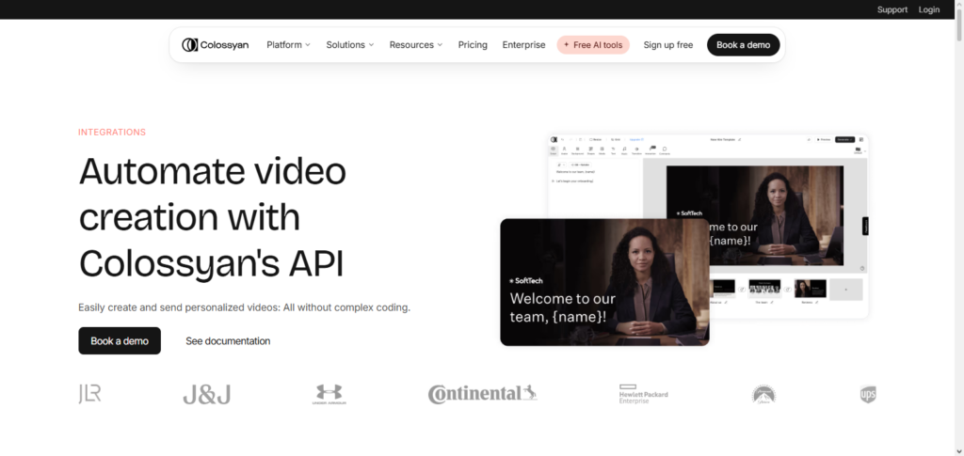The height and width of the screenshot is (456, 964).
Task: Click the SoftTech welcome video card
Action: (604, 282)
